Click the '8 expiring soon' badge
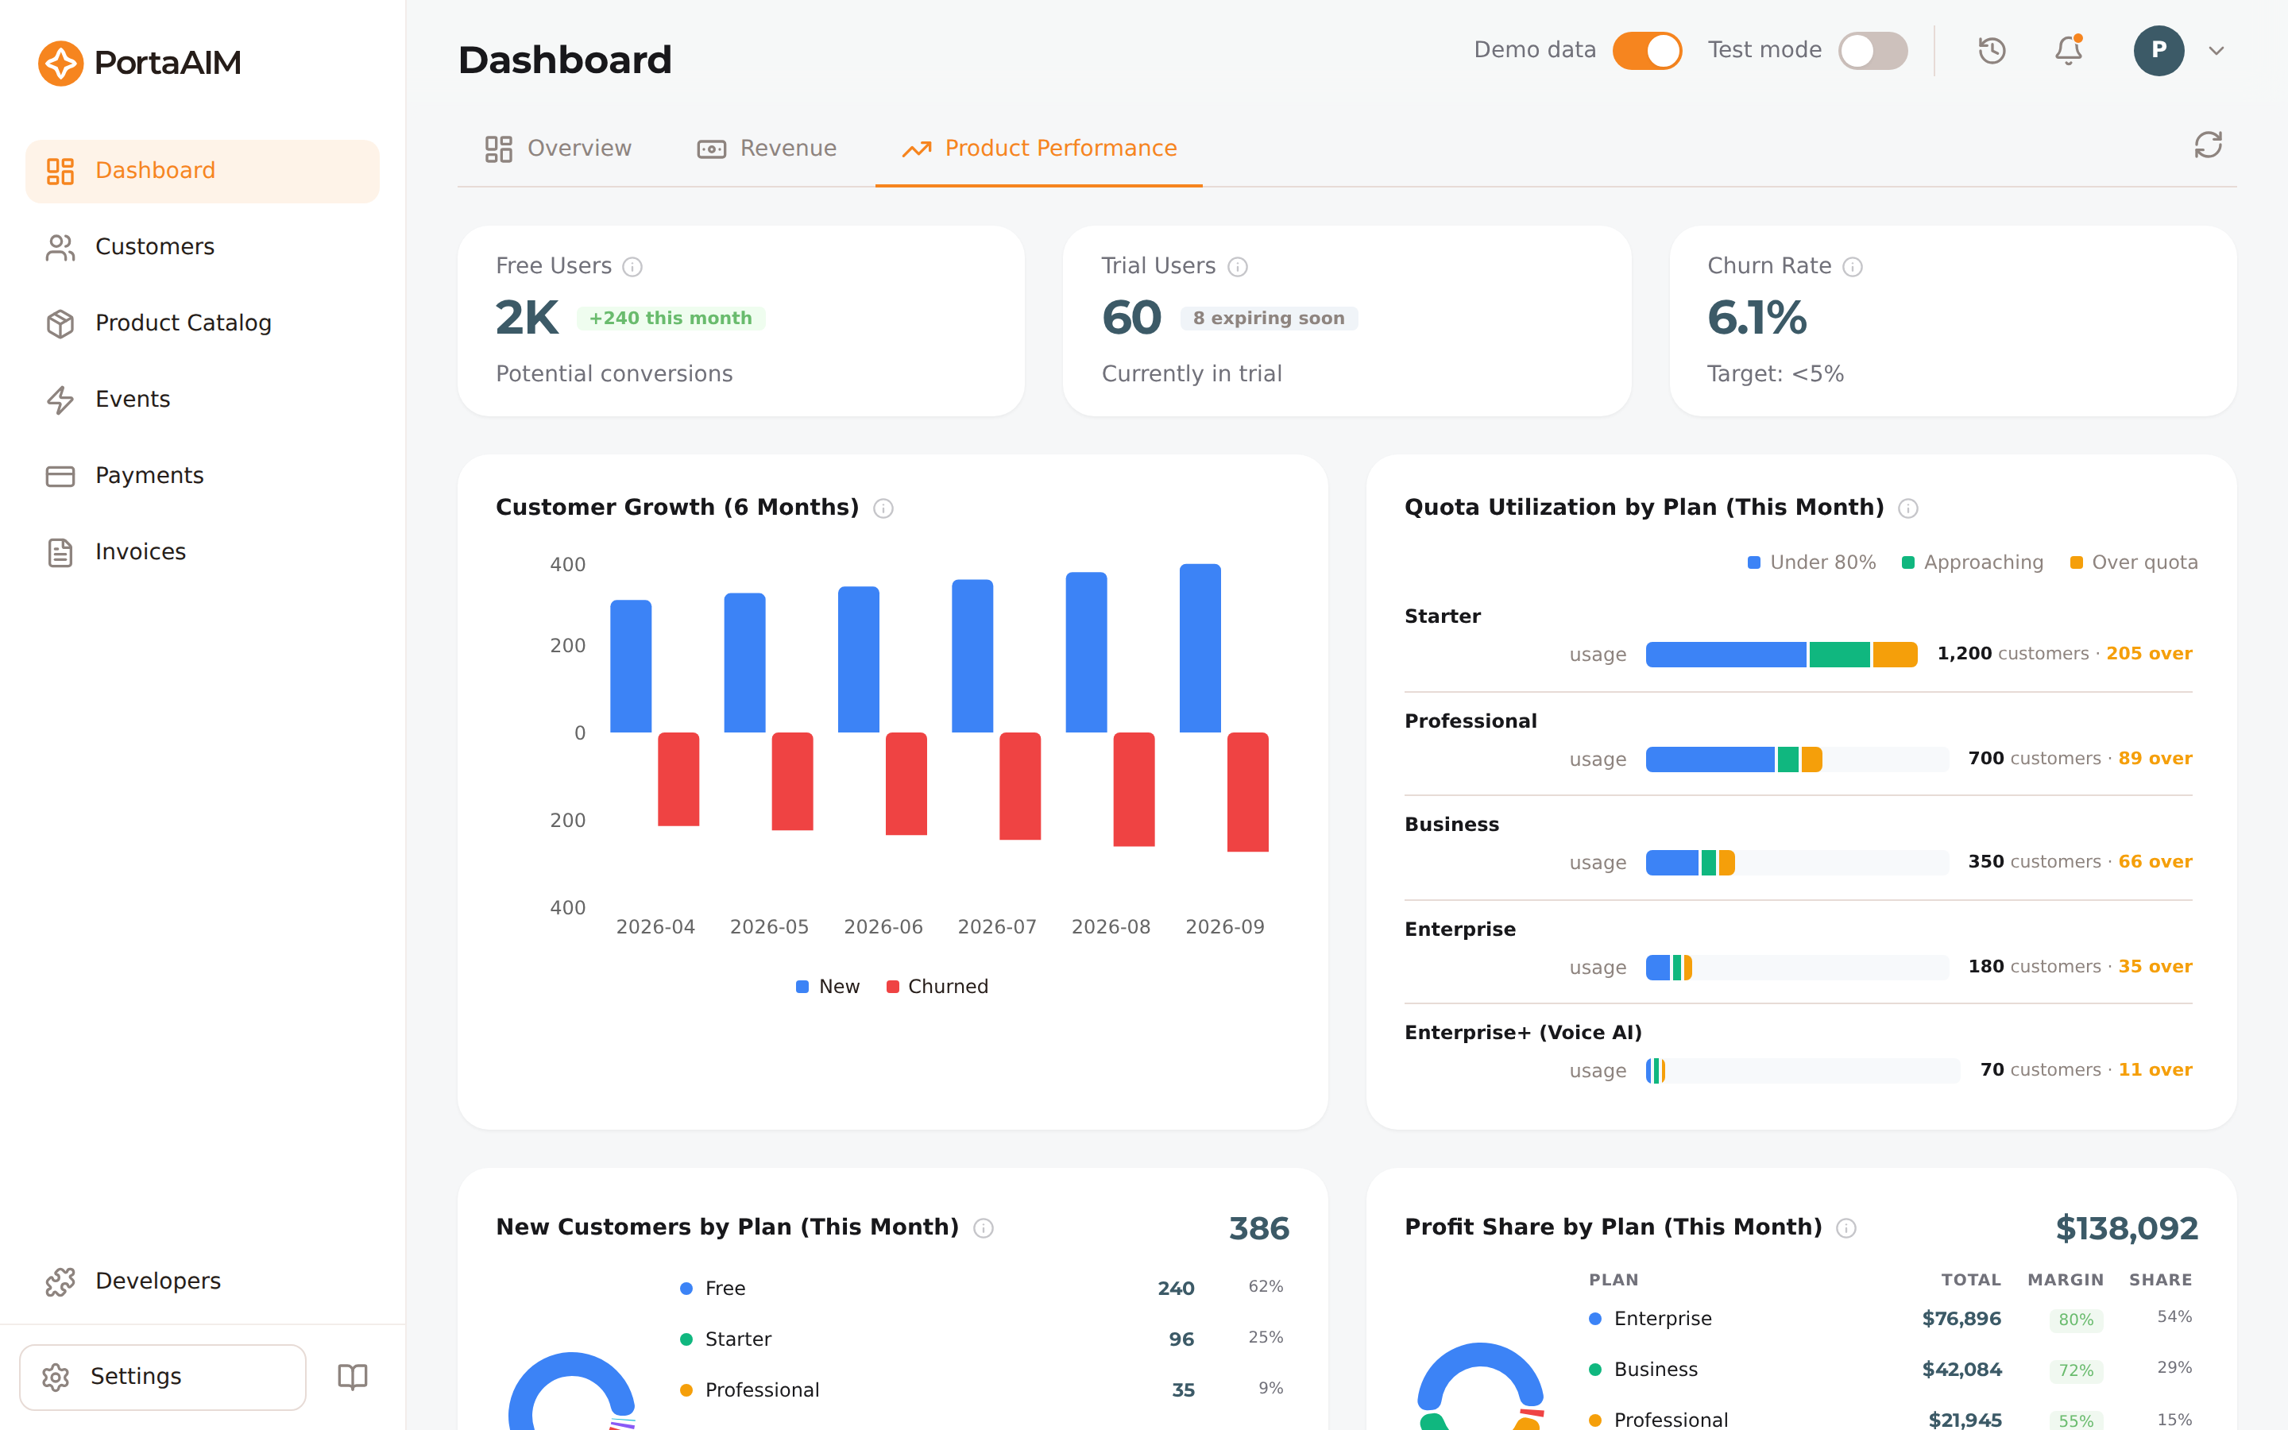 1269,319
